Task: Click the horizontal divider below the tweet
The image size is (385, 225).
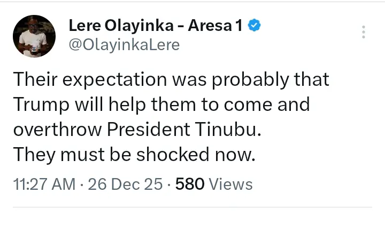Action: pyautogui.click(x=192, y=207)
